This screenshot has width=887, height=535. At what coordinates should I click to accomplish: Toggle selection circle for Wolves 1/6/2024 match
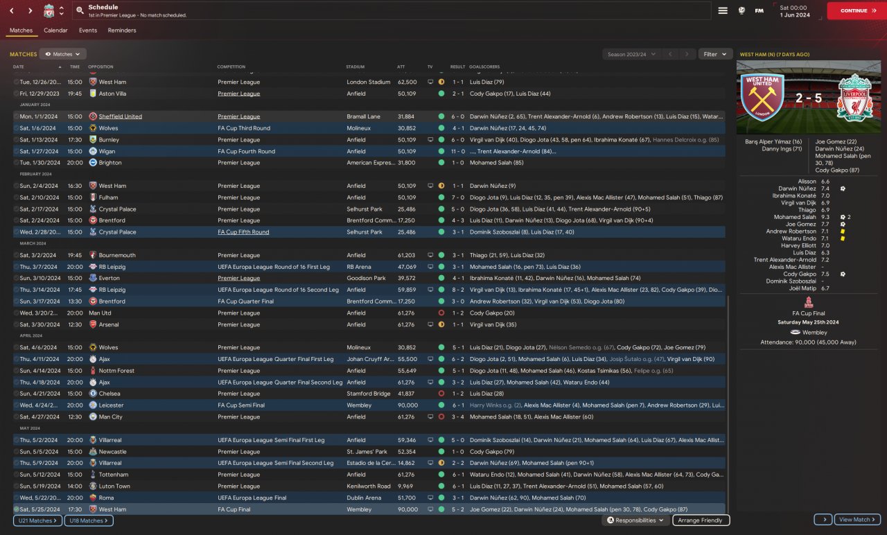16,128
